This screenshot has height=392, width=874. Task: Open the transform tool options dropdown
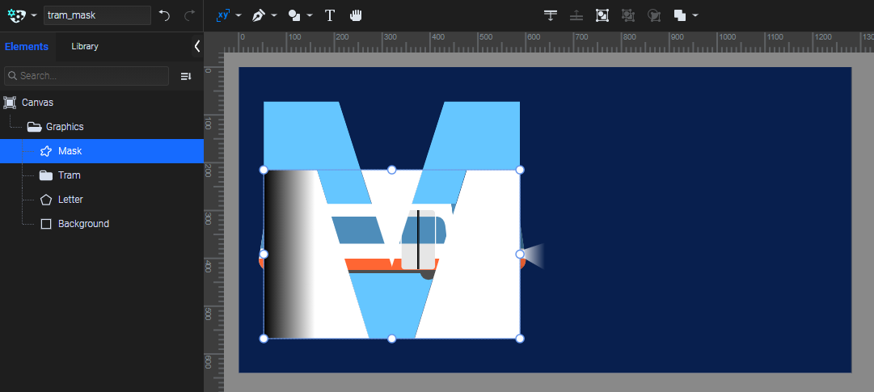click(239, 15)
